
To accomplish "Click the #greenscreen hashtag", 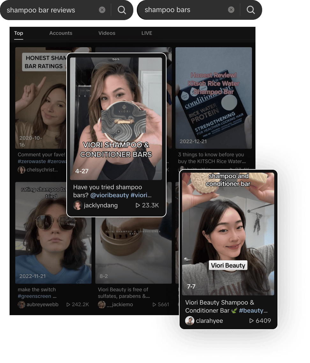I will coord(34,296).
